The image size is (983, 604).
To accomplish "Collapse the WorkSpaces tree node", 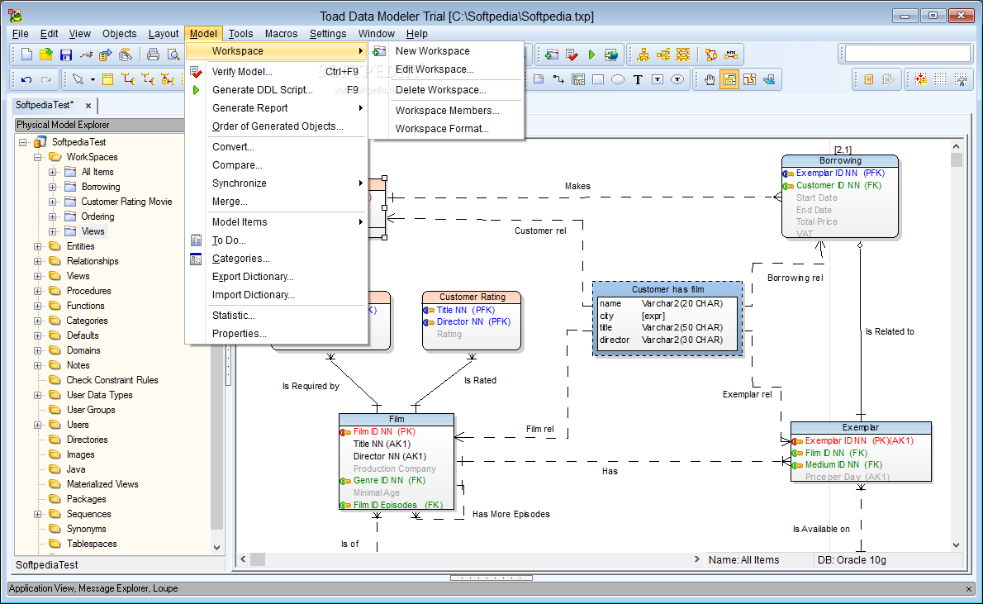I will [x=38, y=158].
